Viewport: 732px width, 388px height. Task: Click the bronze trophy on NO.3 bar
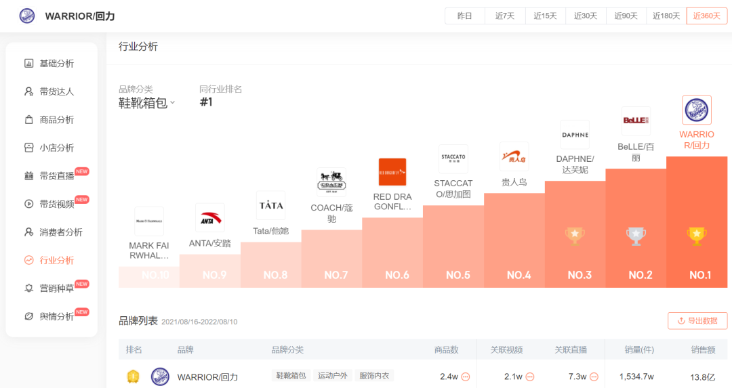click(575, 236)
